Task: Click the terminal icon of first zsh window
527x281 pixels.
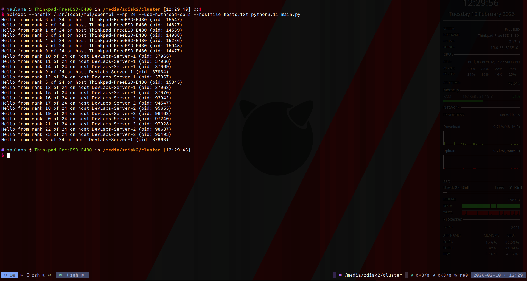Action: tap(22, 275)
